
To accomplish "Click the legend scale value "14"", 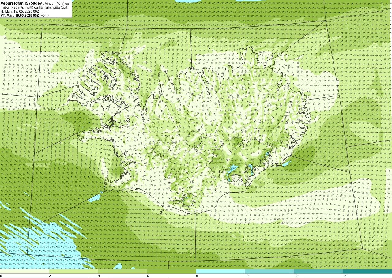I will point(345,276).
